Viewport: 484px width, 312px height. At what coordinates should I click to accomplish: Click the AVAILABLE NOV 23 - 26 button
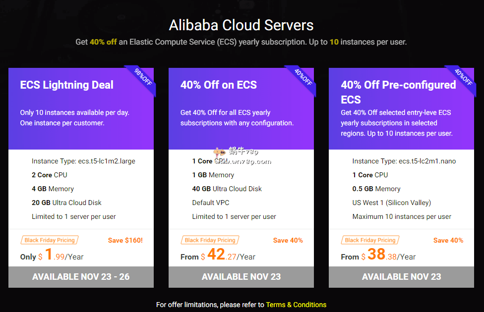pyautogui.click(x=81, y=277)
